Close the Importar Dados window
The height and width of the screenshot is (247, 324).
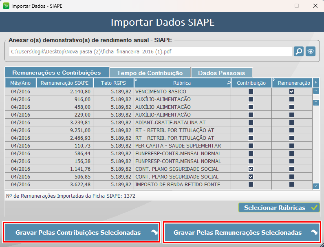click(x=315, y=6)
